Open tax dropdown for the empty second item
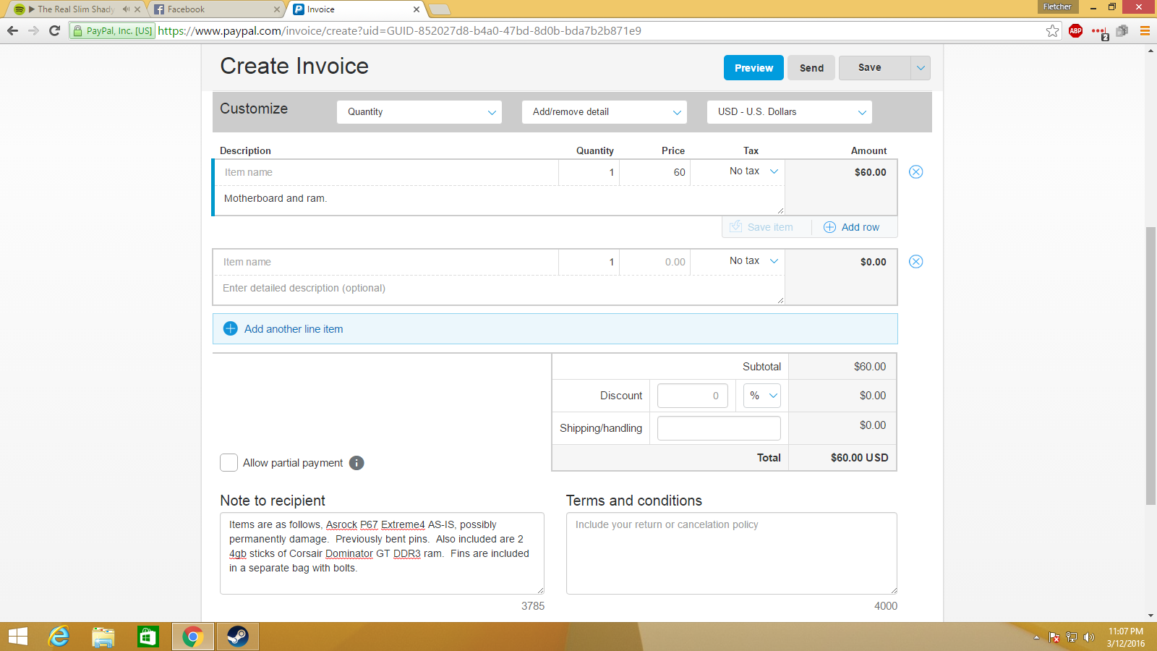 pyautogui.click(x=753, y=261)
